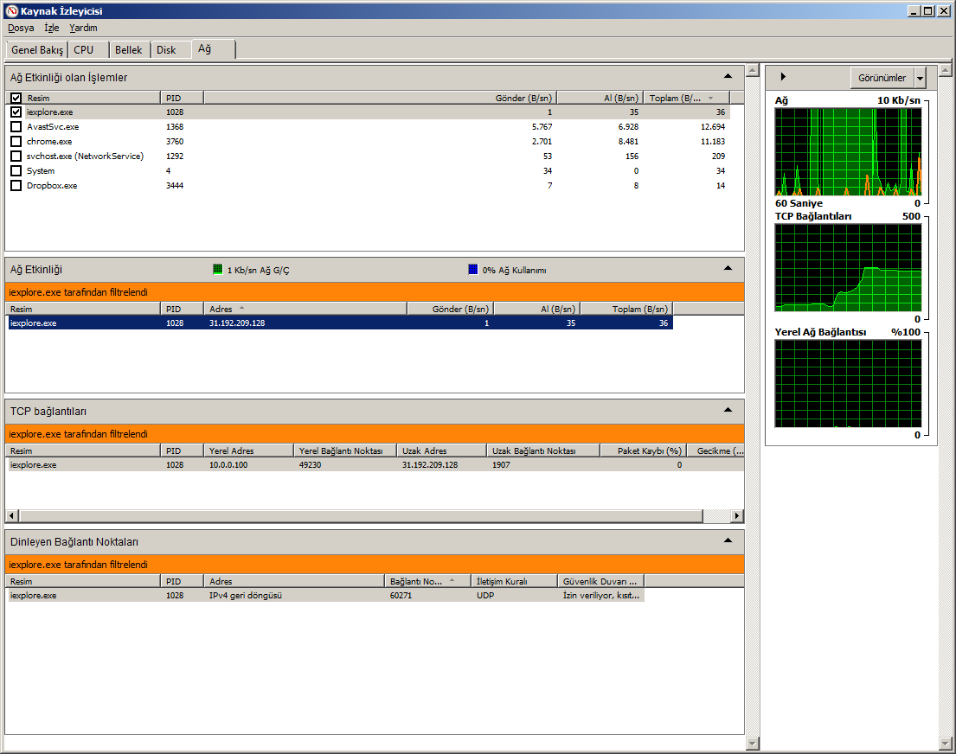Collapse the Ağ Etkinliği section
Screen dimensions: 956x754
[728, 268]
